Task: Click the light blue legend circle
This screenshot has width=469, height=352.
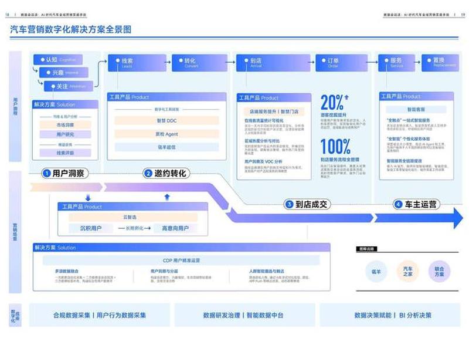Action: click(x=376, y=272)
